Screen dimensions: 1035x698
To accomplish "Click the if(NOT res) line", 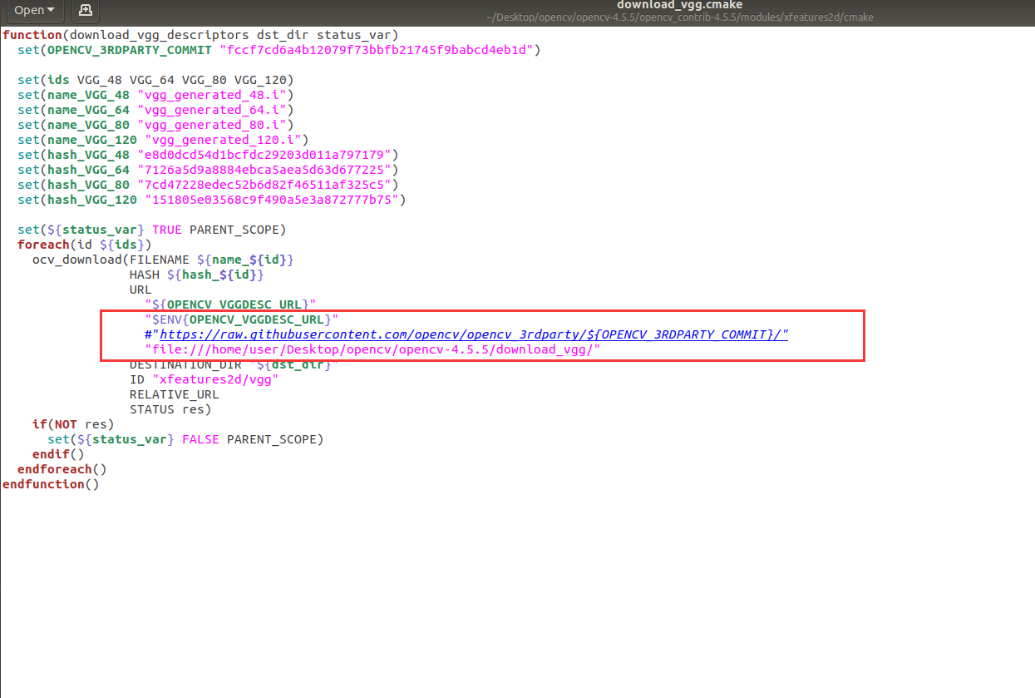I will click(x=73, y=424).
